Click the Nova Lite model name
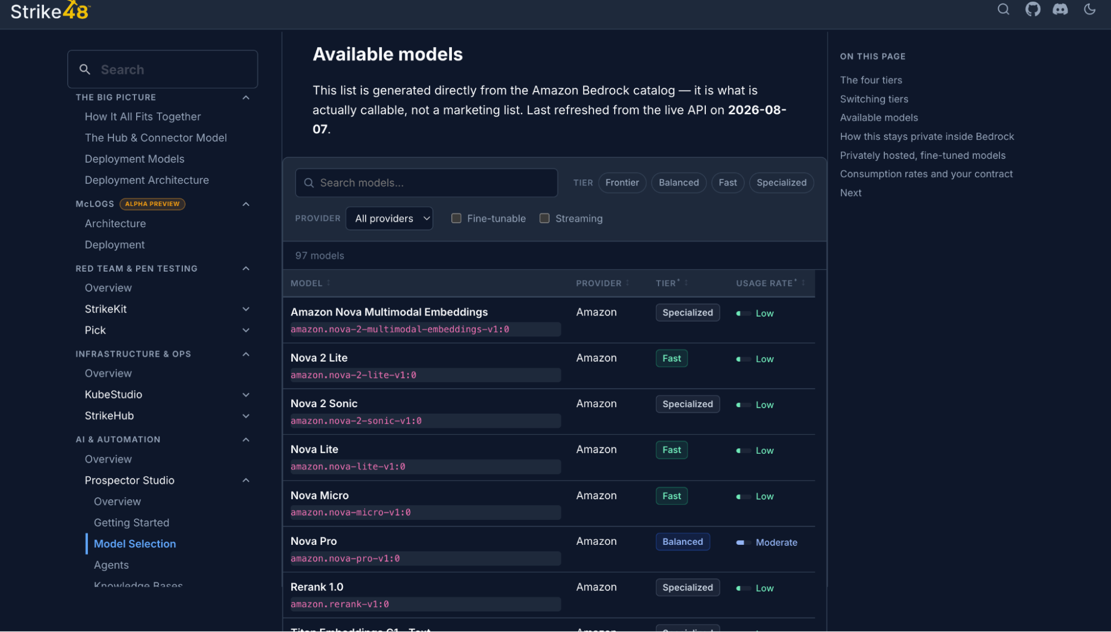The width and height of the screenshot is (1111, 632). coord(315,449)
